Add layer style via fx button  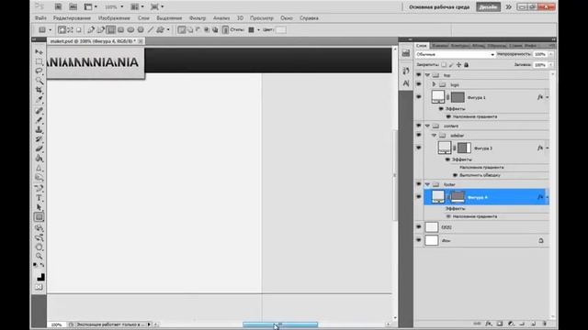click(x=488, y=324)
